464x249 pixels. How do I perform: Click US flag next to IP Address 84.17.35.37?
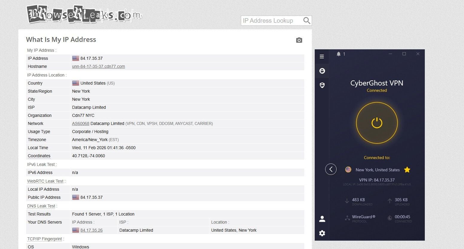coord(76,58)
